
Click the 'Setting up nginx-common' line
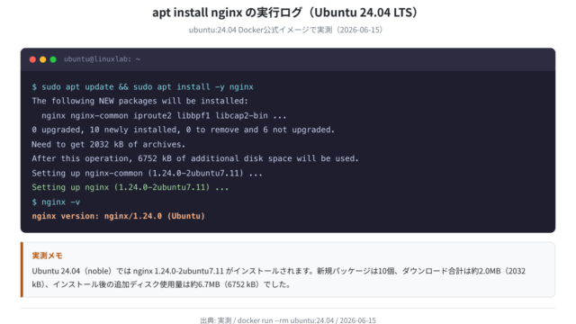(147, 173)
